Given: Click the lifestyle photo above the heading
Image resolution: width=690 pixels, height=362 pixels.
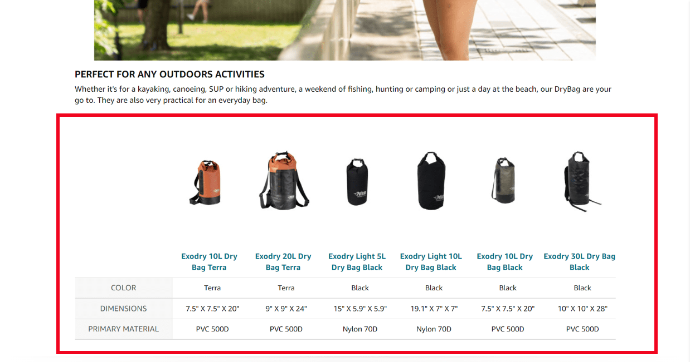Looking at the screenshot, I should [x=345, y=30].
